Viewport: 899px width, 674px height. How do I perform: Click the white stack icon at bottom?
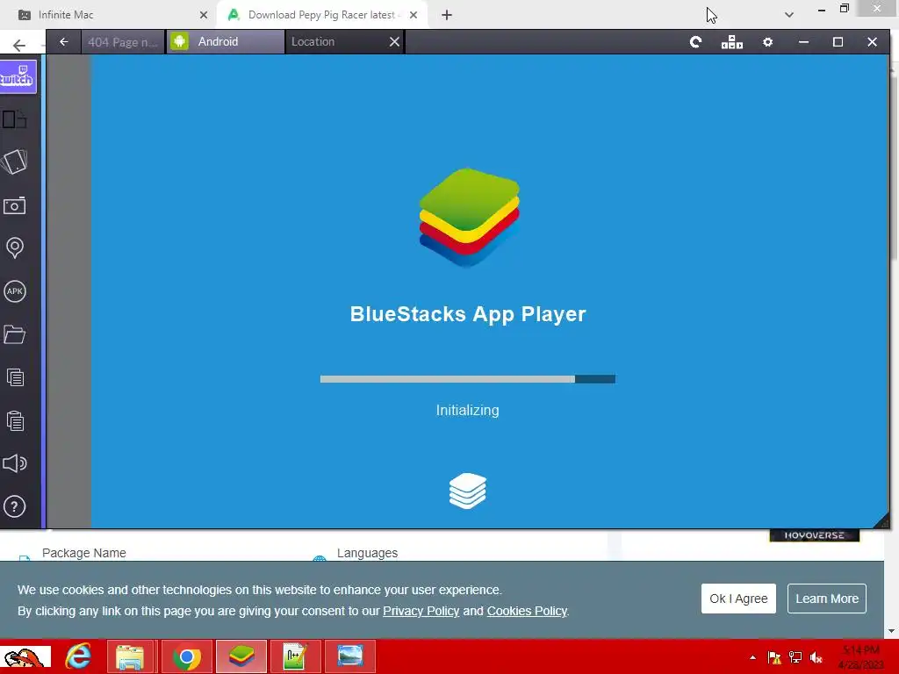(468, 491)
